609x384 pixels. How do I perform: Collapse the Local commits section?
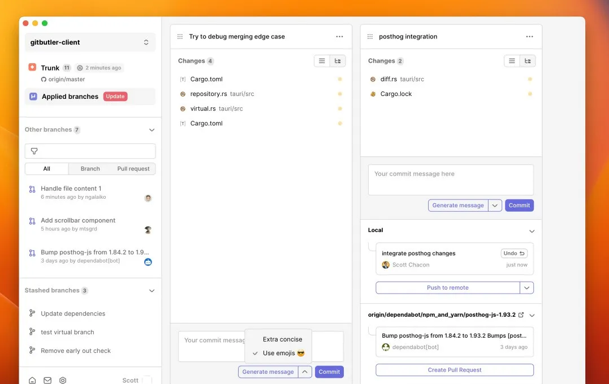pyautogui.click(x=532, y=231)
